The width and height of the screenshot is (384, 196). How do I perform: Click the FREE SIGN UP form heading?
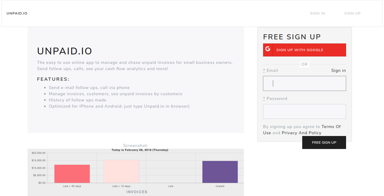(x=292, y=37)
